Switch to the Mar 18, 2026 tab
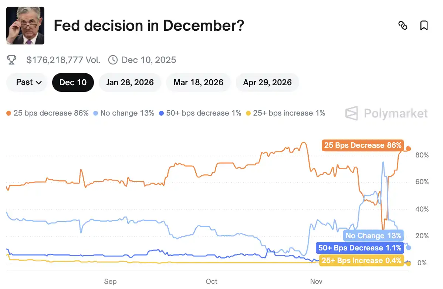443x289 pixels. (x=198, y=82)
